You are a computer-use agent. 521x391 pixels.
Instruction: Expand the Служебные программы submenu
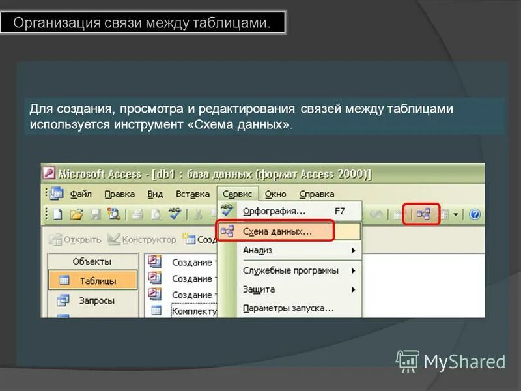coord(289,270)
